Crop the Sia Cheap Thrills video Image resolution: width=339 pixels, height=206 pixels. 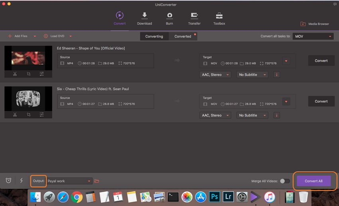point(29,115)
